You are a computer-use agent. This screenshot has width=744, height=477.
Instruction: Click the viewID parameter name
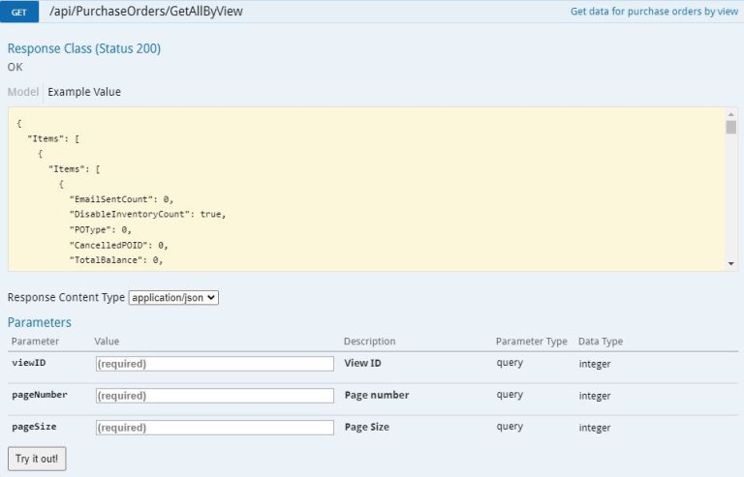(x=29, y=363)
